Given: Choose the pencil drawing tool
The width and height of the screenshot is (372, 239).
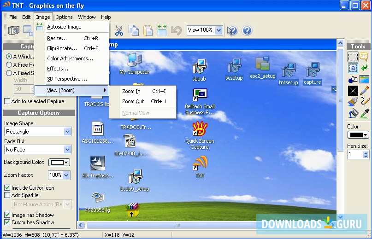Looking at the screenshot, I should pyautogui.click(x=364, y=90).
